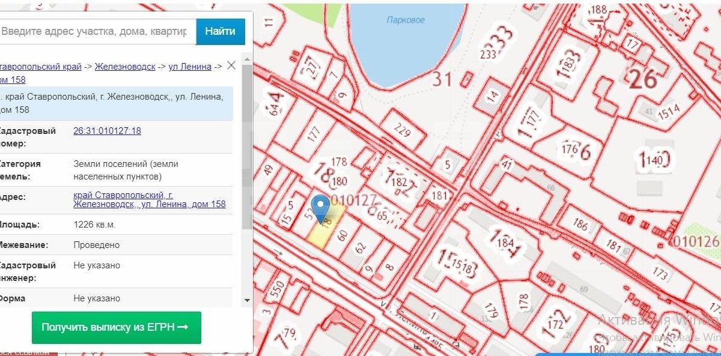This screenshot has width=721, height=356.
Task: Open the Ставропольский край breadcrumb link
Action: tap(40, 67)
